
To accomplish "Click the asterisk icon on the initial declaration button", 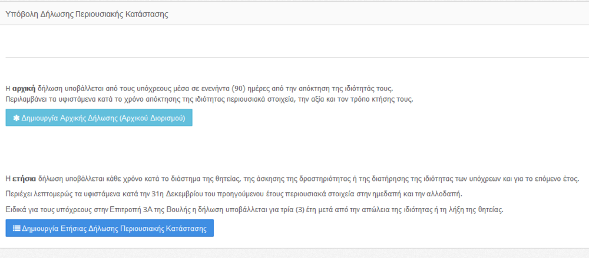I will coord(16,118).
